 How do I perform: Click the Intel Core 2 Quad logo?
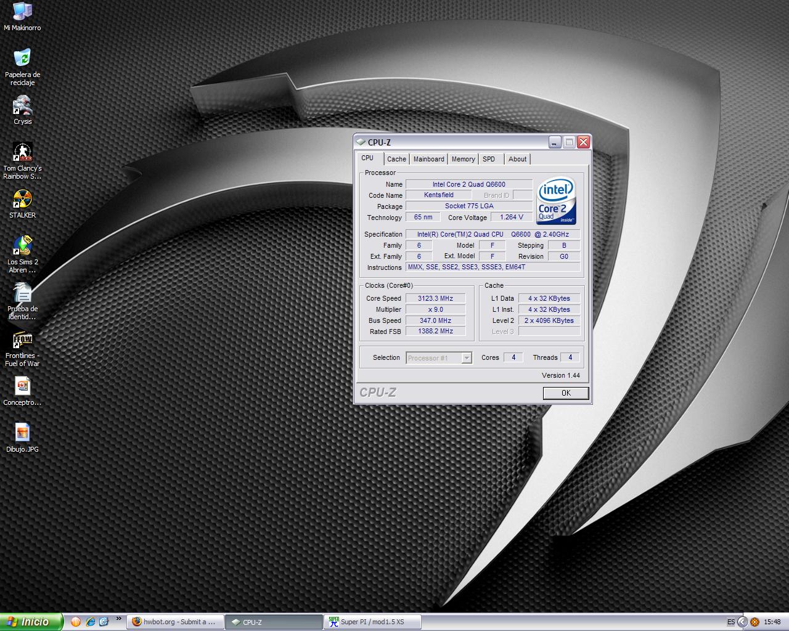(x=557, y=201)
